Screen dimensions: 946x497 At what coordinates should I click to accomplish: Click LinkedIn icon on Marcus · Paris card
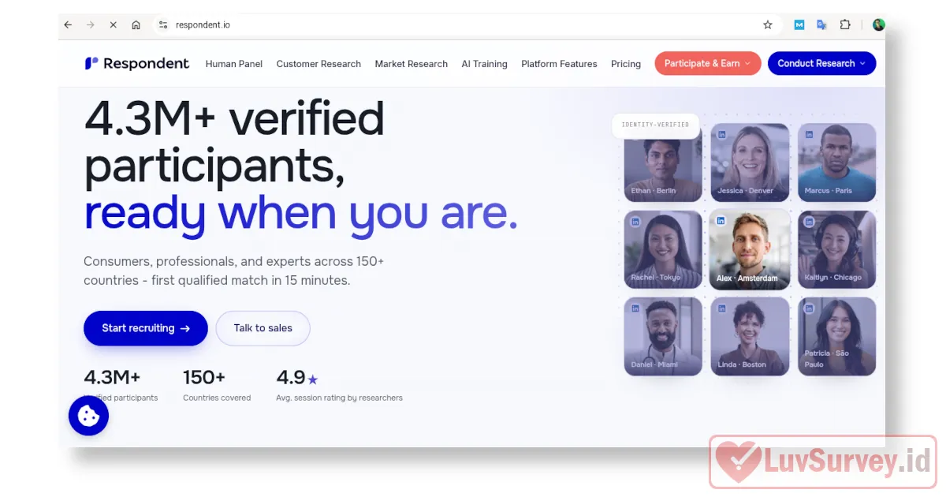[x=808, y=135]
